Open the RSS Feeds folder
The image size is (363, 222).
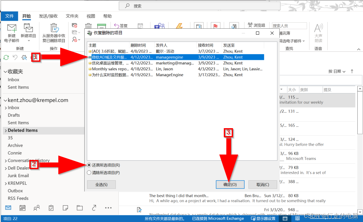[x=18, y=198]
